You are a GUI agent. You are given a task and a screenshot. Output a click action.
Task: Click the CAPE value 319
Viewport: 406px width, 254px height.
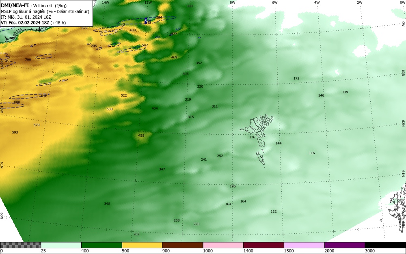click(188, 99)
